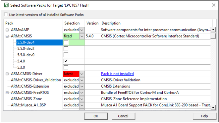Open the latest selection dropdown for ARM.CMSIS-Driver
Image resolution: width=219 pixels, height=123 pixels.
[x=82, y=74]
